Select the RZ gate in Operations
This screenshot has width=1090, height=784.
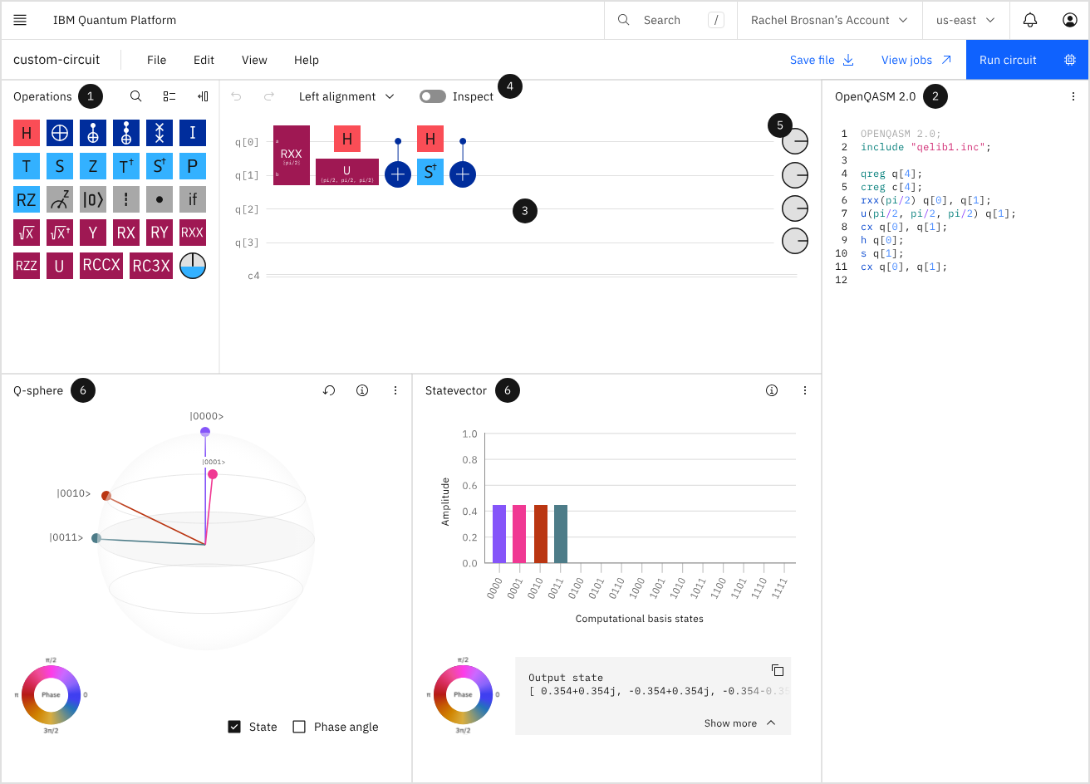[27, 200]
